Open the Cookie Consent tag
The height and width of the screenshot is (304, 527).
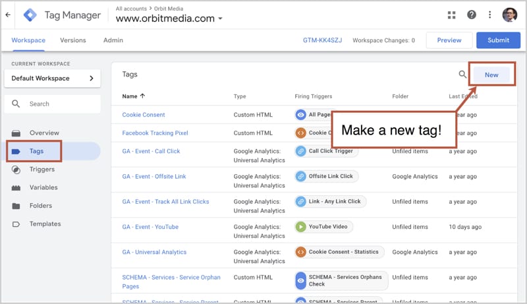pos(144,115)
